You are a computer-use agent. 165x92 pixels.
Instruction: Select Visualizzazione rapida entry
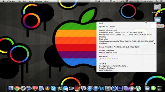[126, 41]
